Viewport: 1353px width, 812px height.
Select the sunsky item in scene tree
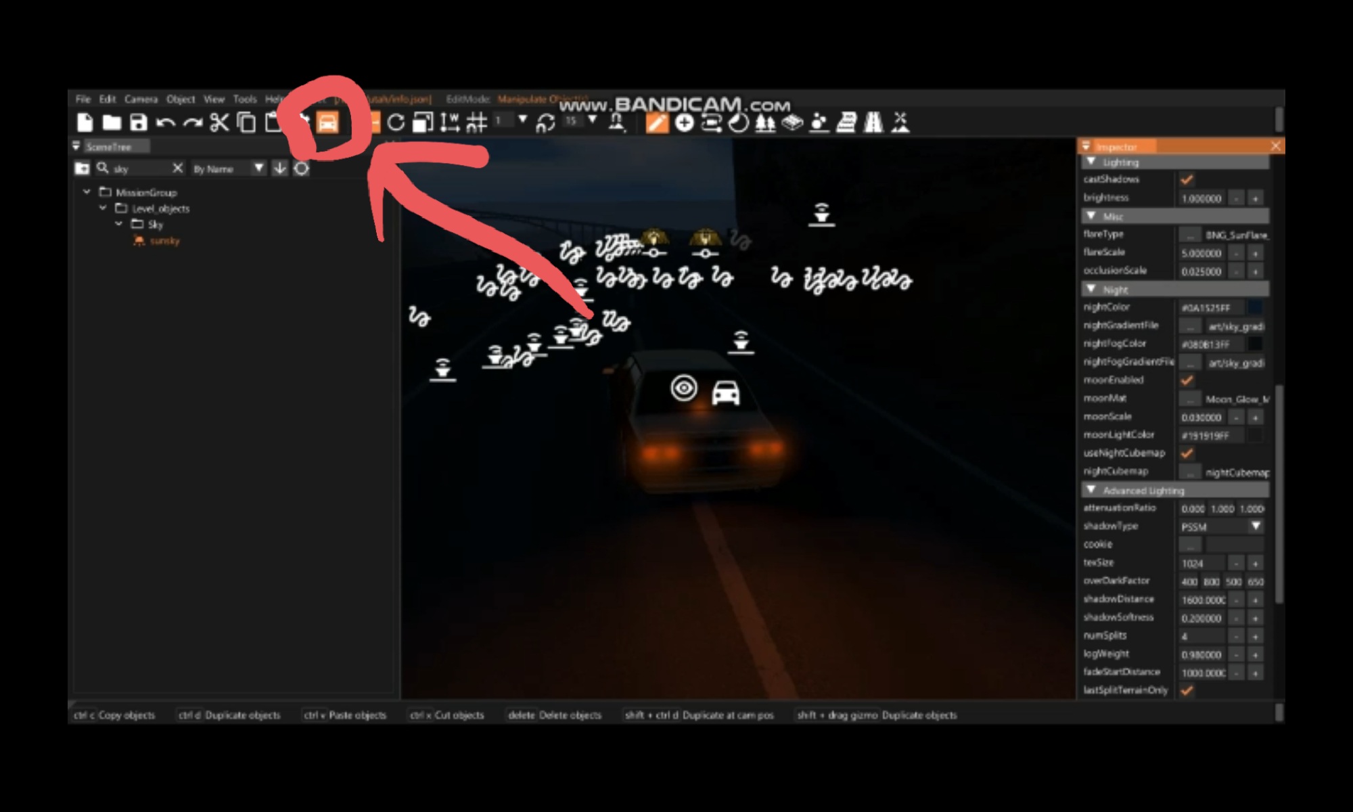tap(164, 241)
